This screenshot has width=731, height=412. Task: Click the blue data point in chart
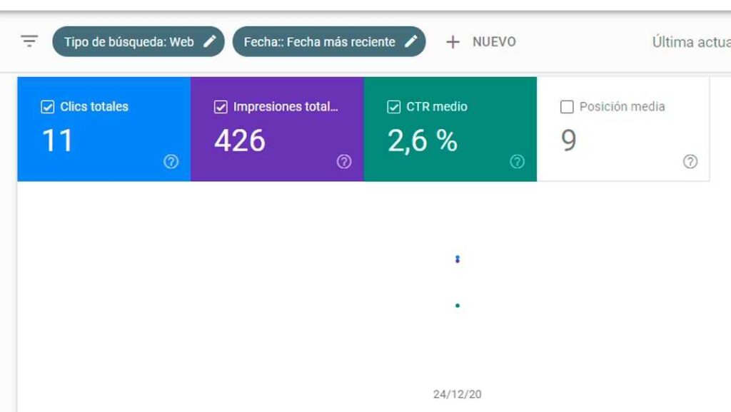458,259
